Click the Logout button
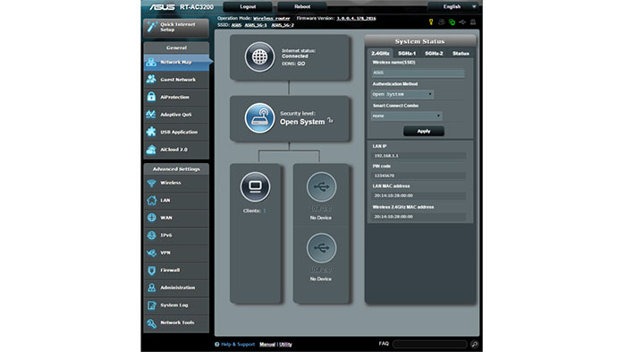 (248, 7)
